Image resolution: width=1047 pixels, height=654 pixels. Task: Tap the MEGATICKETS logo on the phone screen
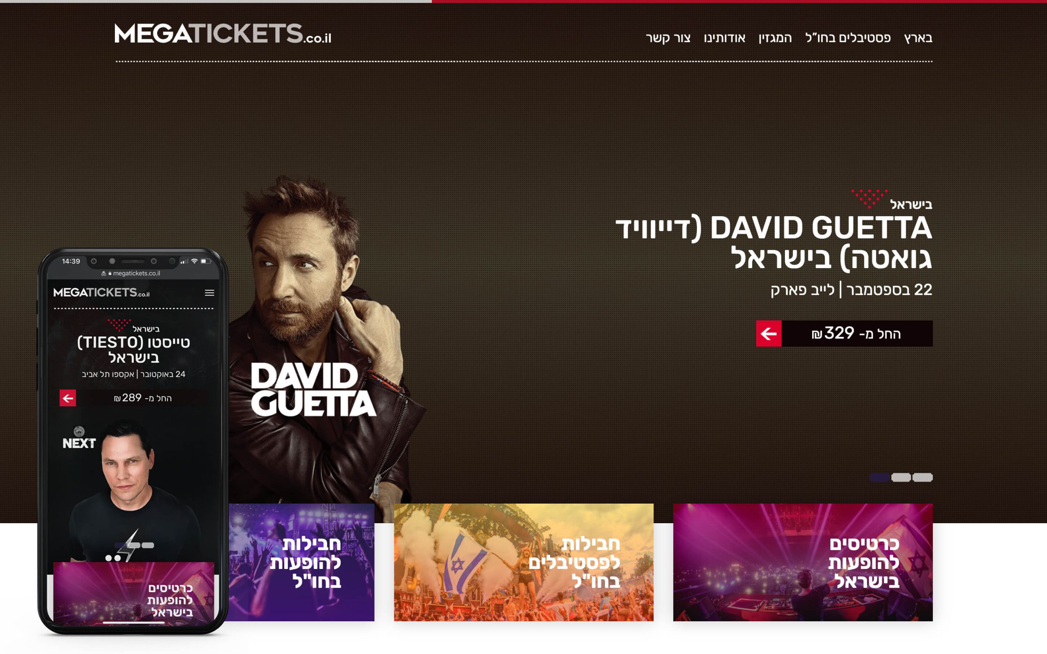coord(102,292)
